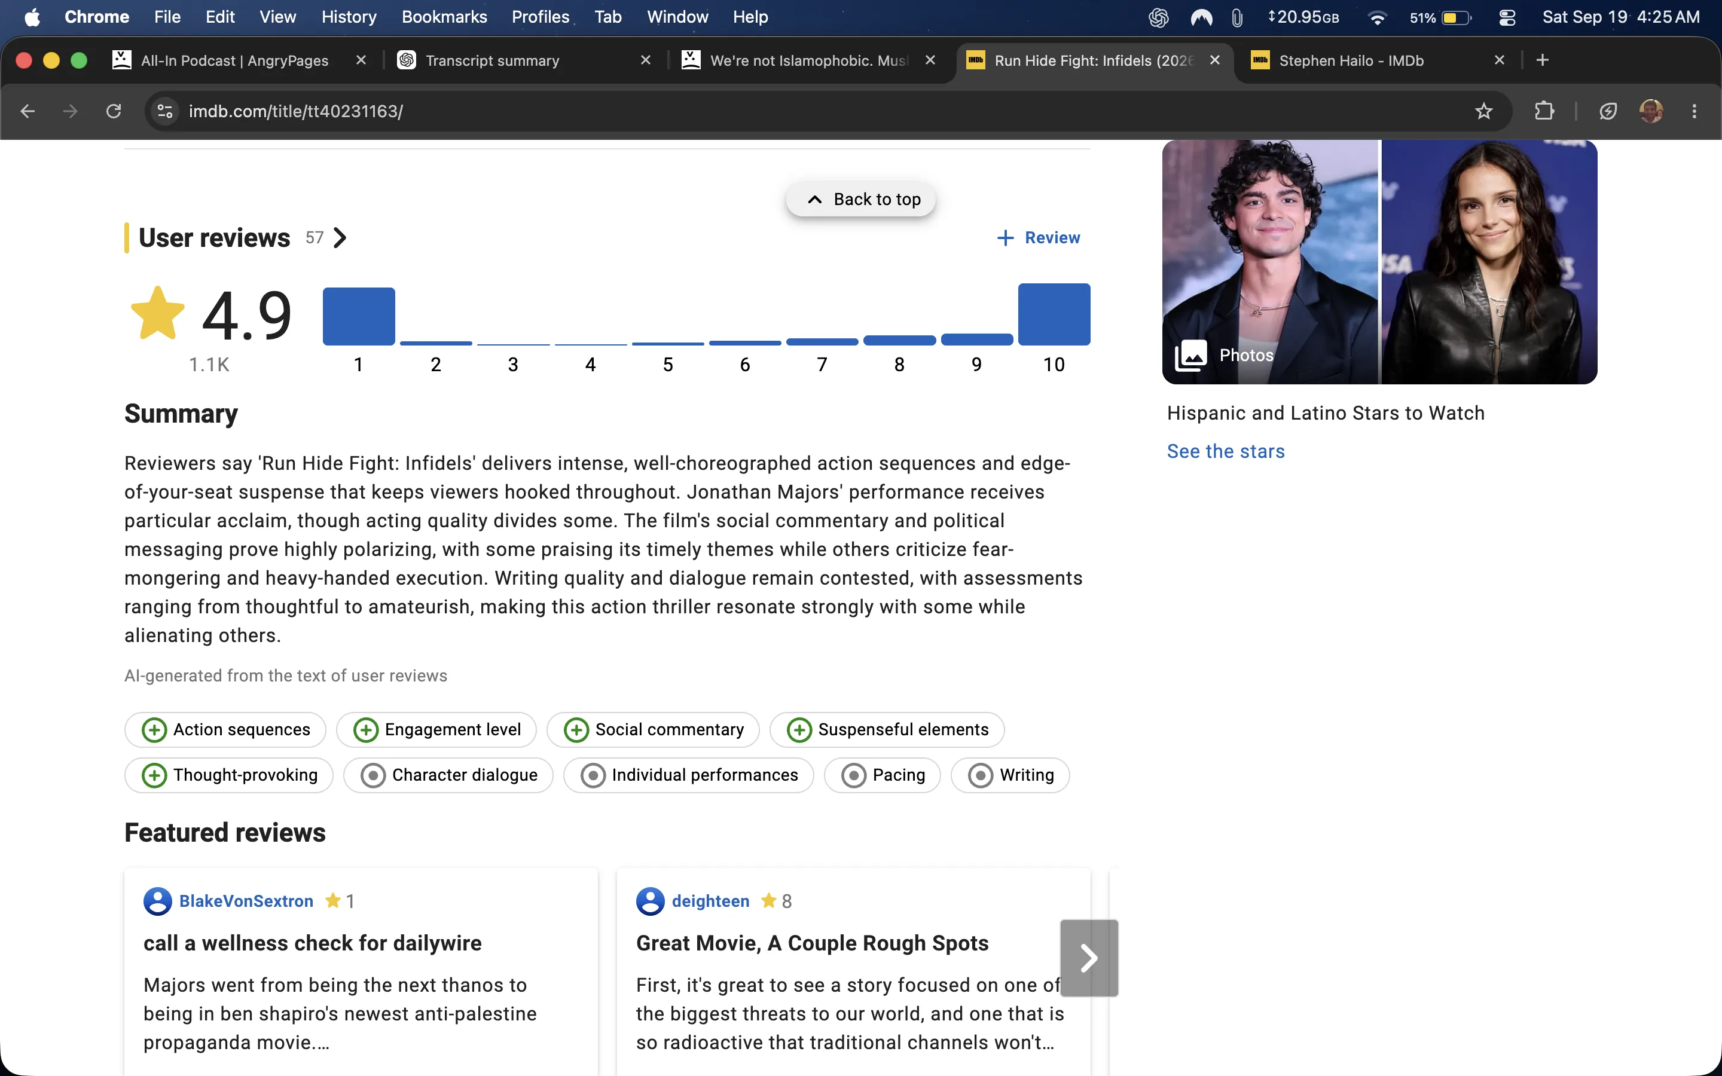This screenshot has width=1722, height=1076.
Task: Close the Transcript summary tab
Action: coord(645,60)
